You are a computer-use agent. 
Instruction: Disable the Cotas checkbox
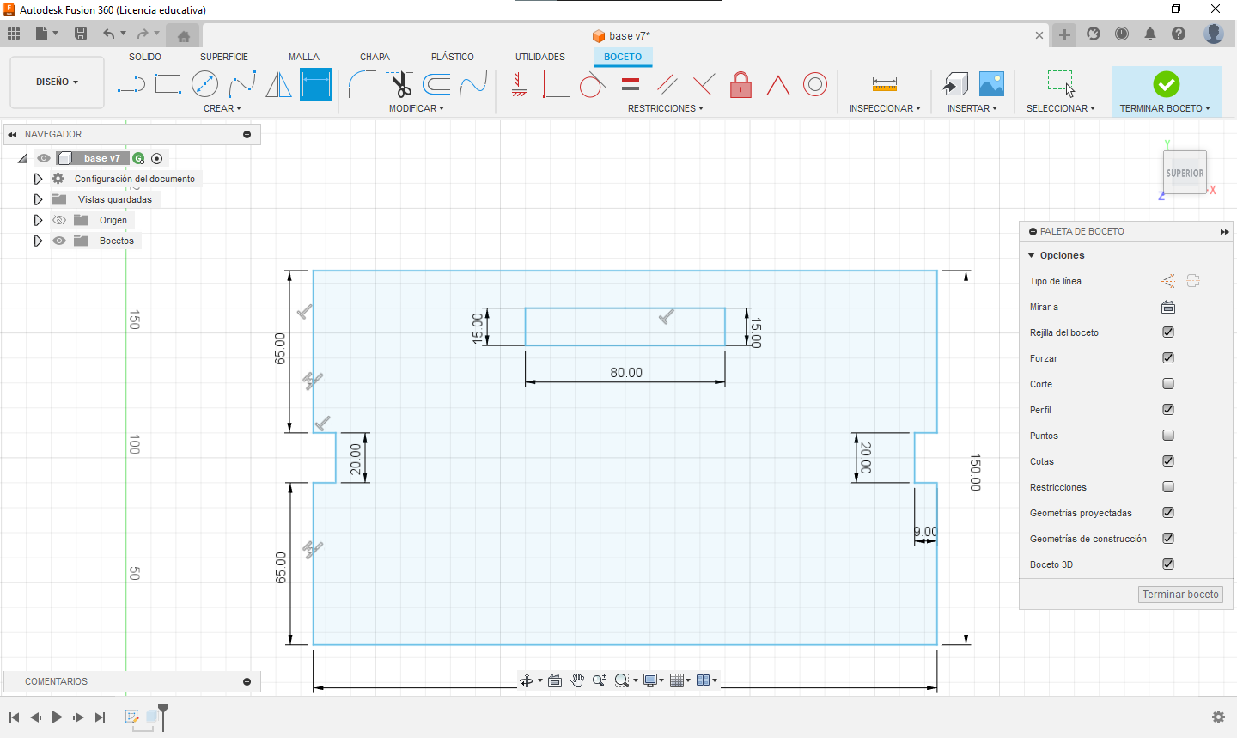pos(1168,461)
